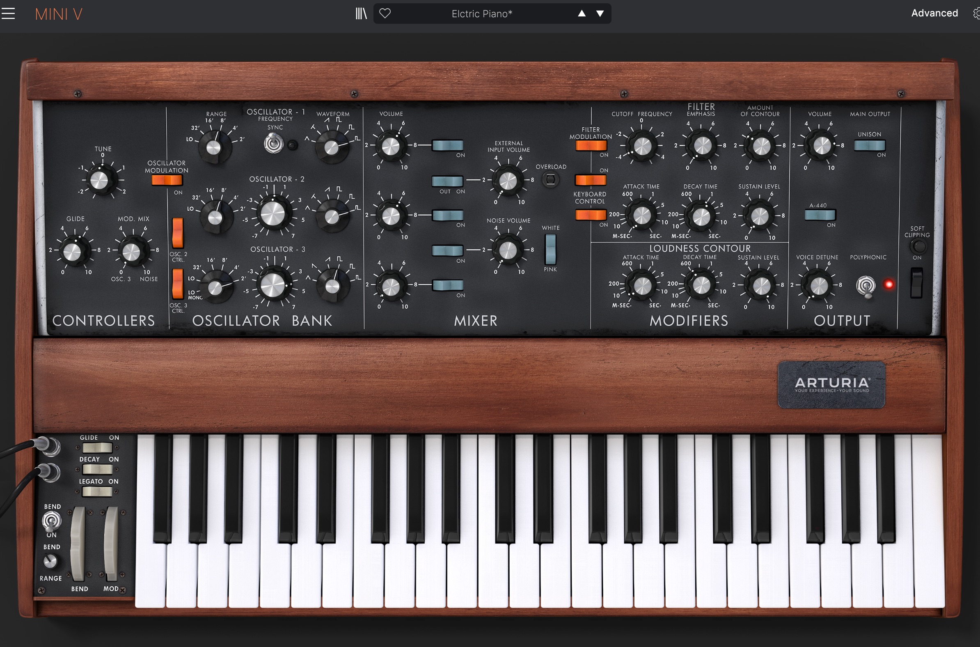Screen dimensions: 980x647
Task: Toggle the A-440 reference tone switch
Action: [x=820, y=215]
